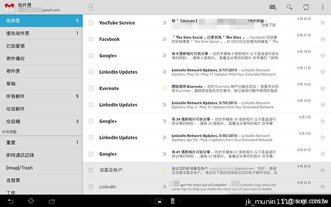Viewport: 331px width, 207px height.
Task: Open 诺基亚帐户 verification email
Action: 207,170
